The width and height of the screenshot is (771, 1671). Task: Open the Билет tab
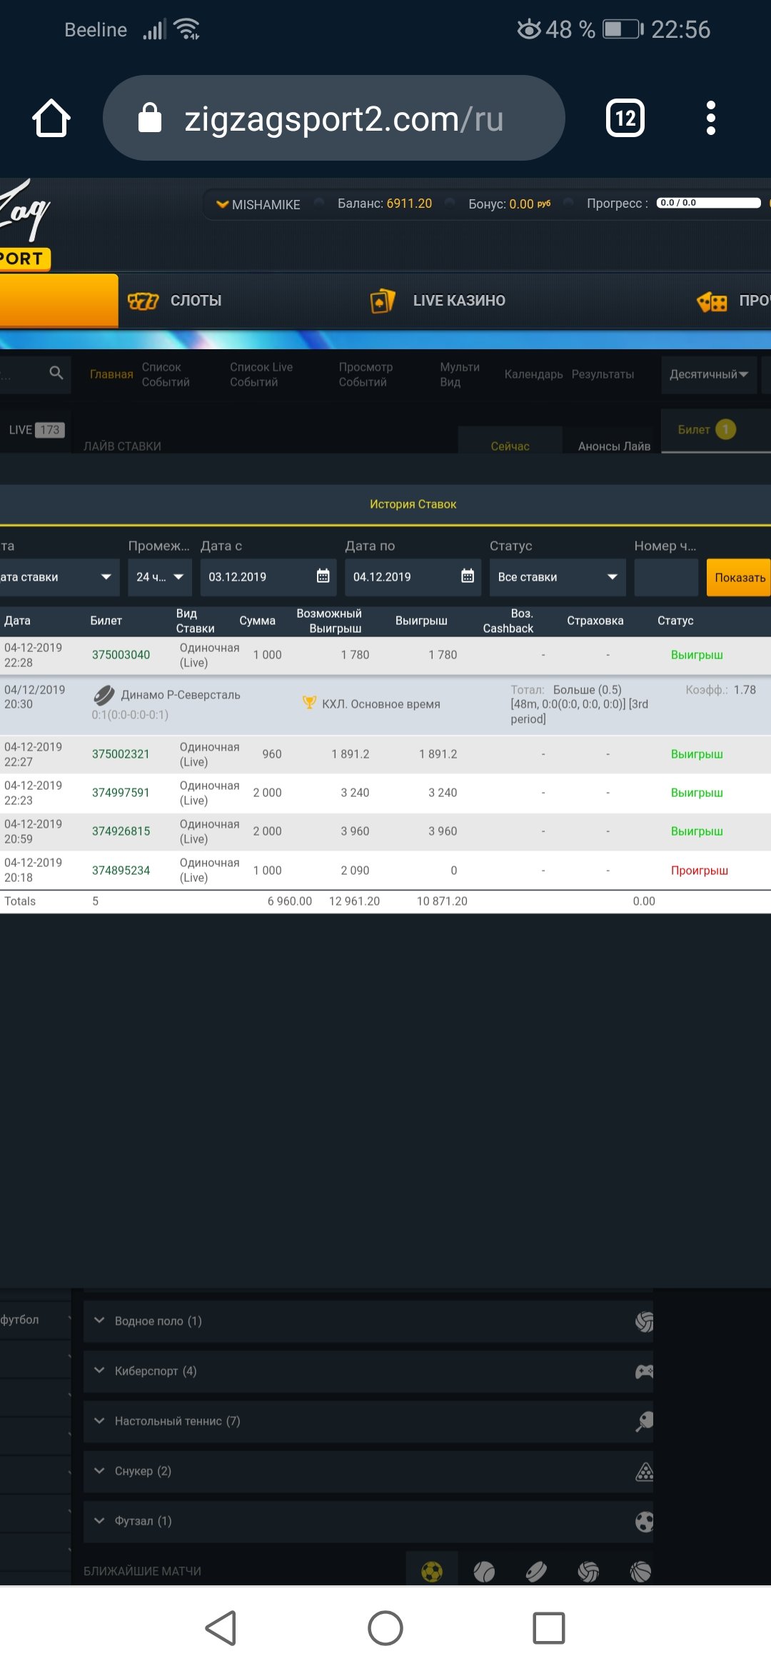click(x=706, y=430)
